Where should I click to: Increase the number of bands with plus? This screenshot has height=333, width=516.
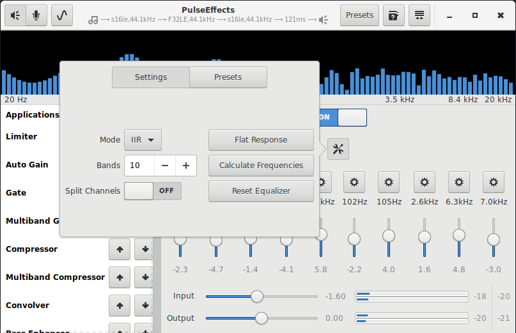186,166
